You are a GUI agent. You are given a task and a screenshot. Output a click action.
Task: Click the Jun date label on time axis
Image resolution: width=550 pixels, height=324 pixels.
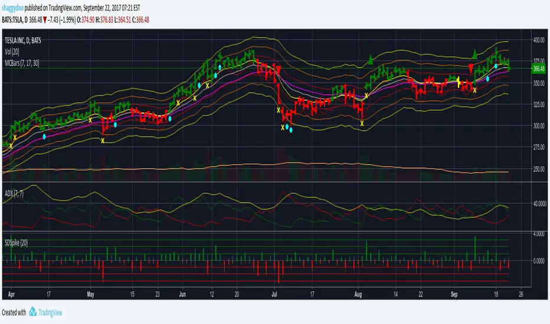point(182,294)
